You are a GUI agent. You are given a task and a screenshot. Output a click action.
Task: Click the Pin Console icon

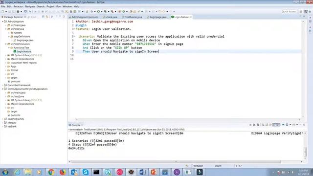[x=283, y=125]
